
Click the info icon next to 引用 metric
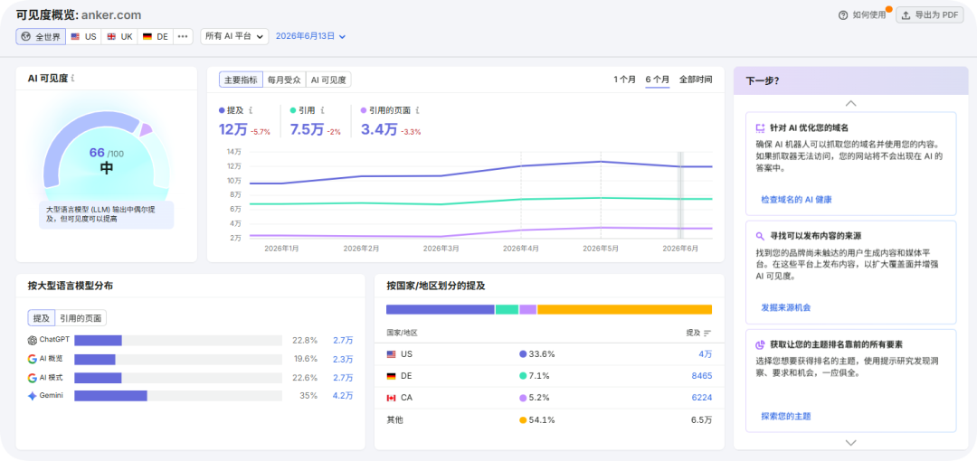click(x=322, y=110)
